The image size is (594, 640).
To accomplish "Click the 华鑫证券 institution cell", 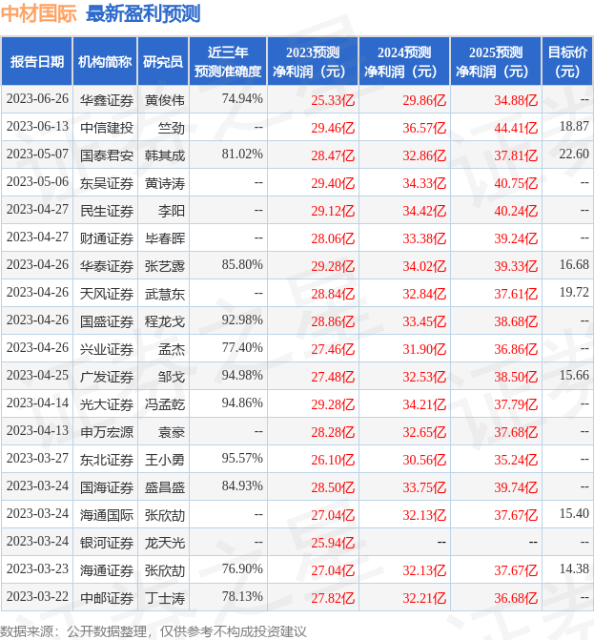I will pyautogui.click(x=107, y=100).
